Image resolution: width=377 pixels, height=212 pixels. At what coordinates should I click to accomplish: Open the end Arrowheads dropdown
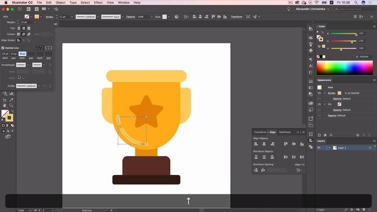[44, 65]
